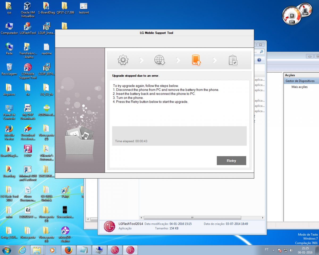Open the LGFlashTool desktop icon
Image resolution: width=319 pixels, height=255 pixels.
[28, 28]
